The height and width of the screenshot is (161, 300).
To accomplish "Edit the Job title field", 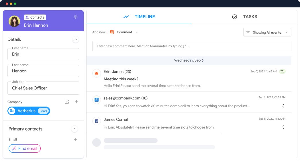I will click(x=43, y=88).
